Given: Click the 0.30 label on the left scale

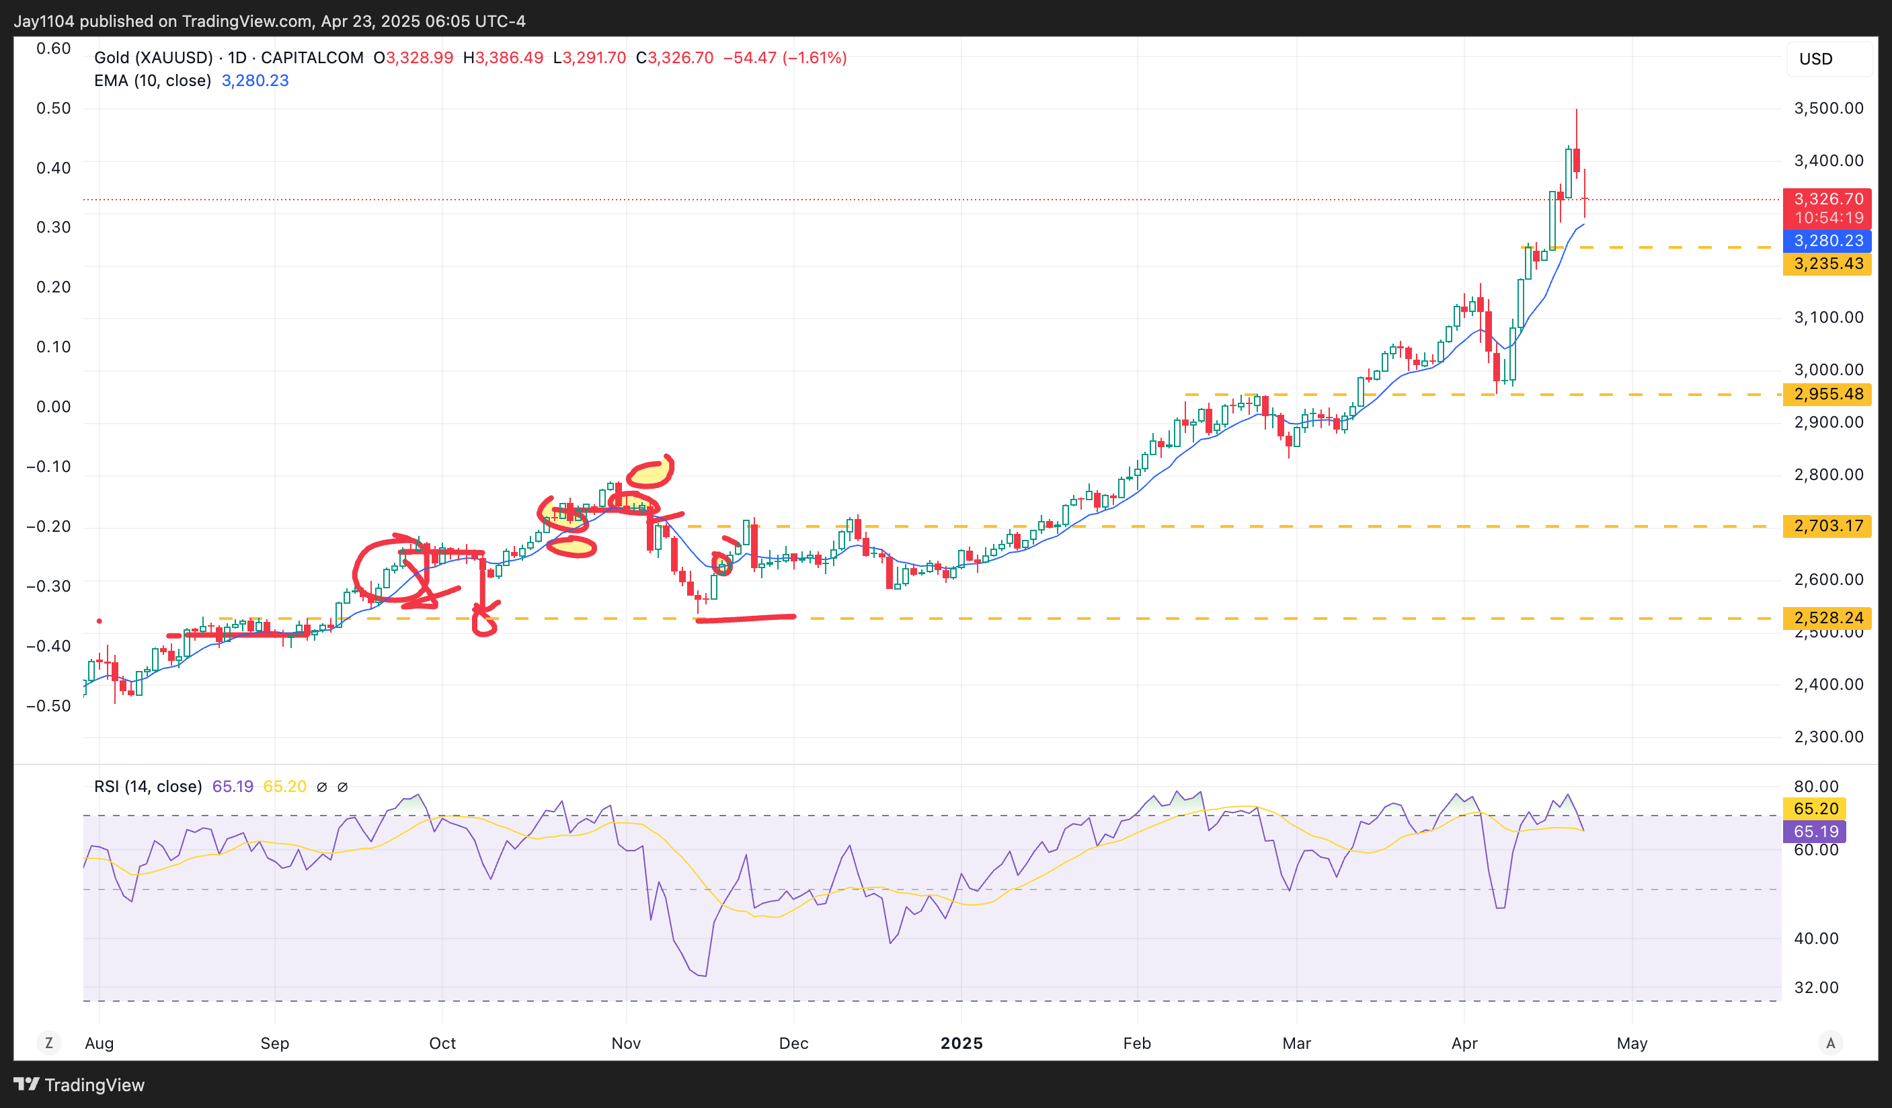Looking at the screenshot, I should coord(53,227).
